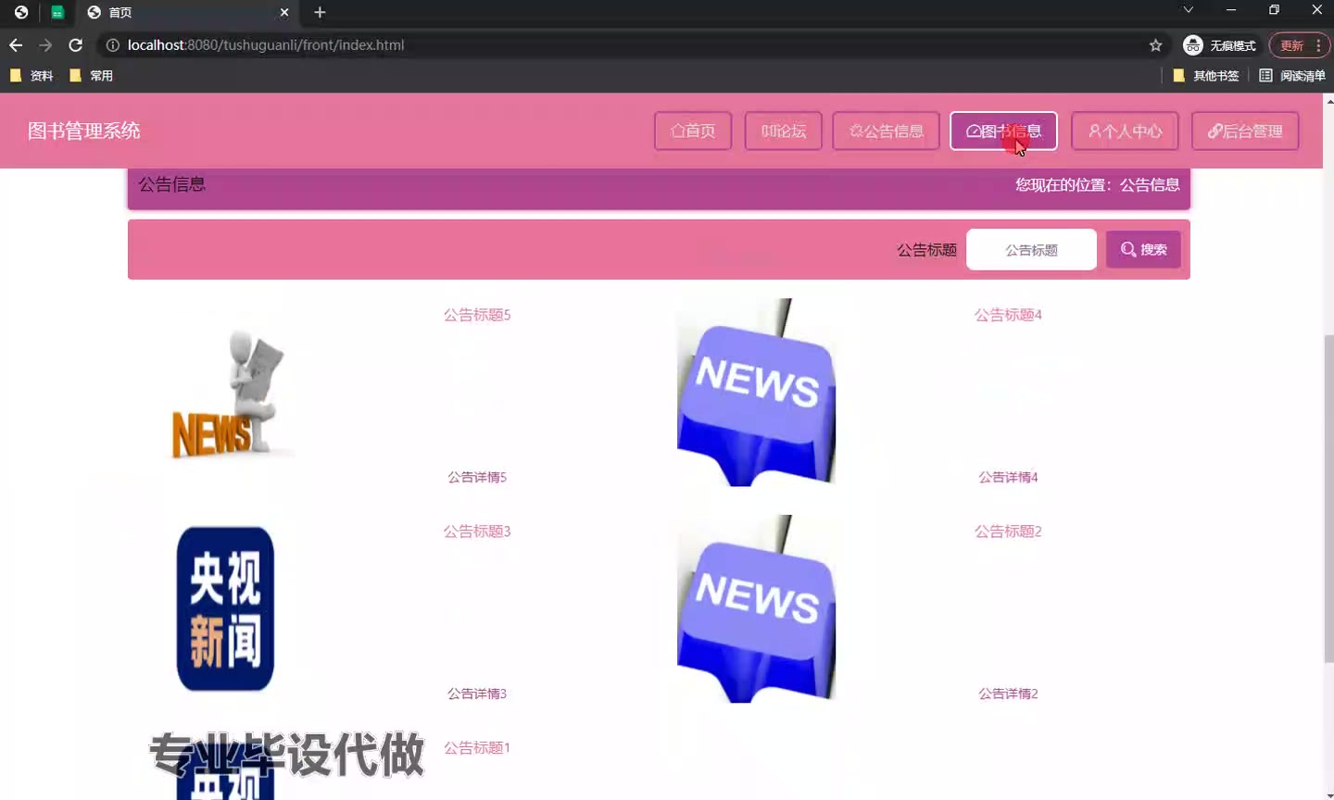Go back with browser back arrow
This screenshot has height=800, width=1334.
(16, 45)
